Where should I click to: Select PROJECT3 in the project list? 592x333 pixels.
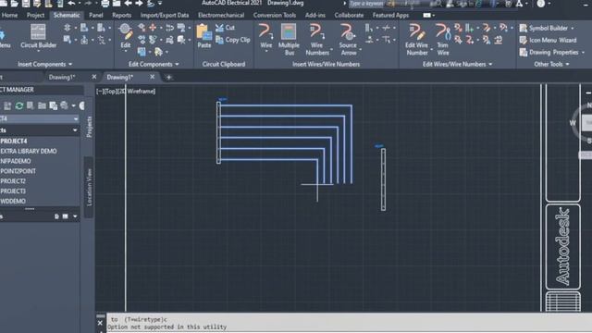(x=13, y=191)
